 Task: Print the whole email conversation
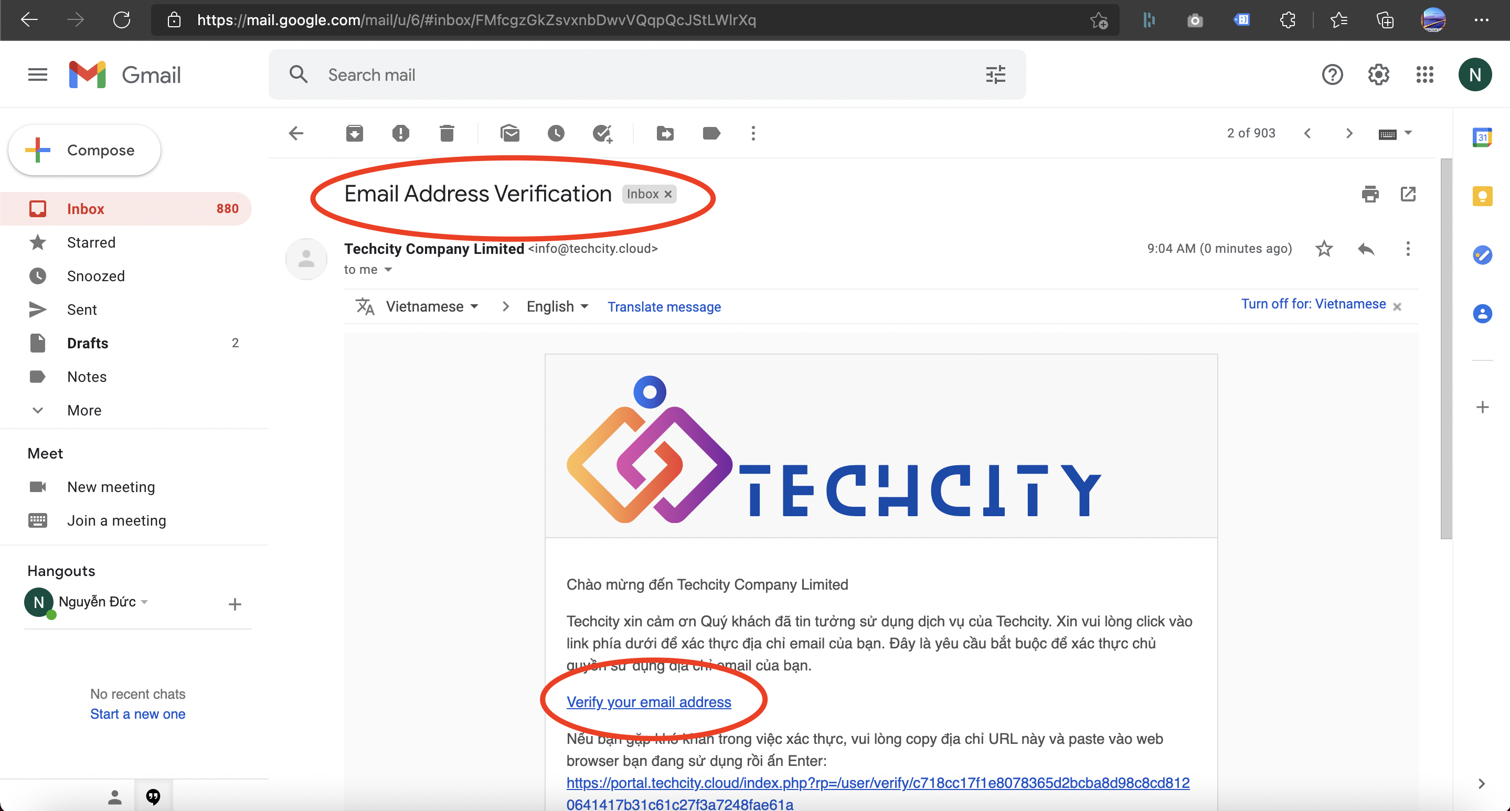[x=1370, y=194]
